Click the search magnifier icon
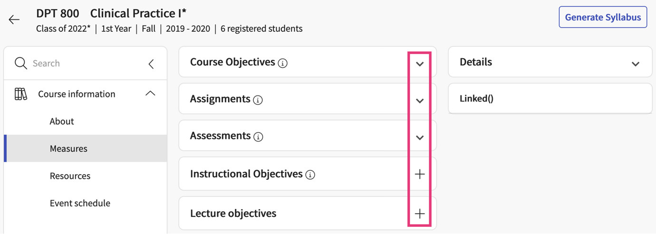The width and height of the screenshot is (656, 234). click(x=20, y=63)
